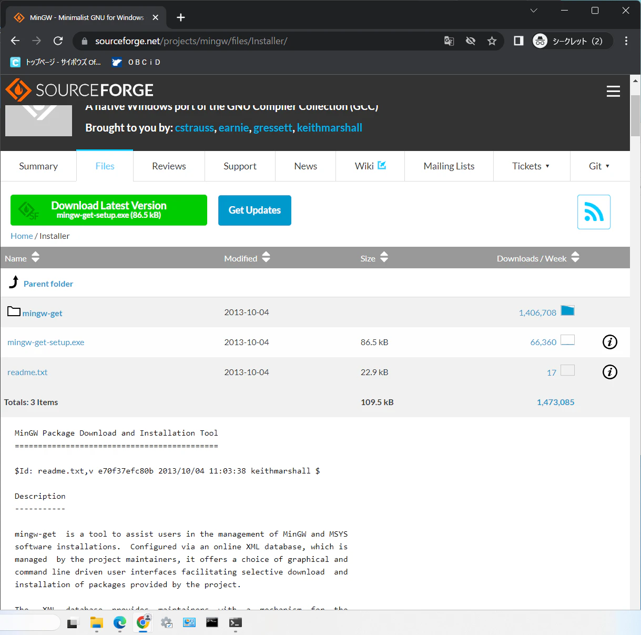
Task: Click the Parent folder up-arrow icon
Action: pos(14,283)
